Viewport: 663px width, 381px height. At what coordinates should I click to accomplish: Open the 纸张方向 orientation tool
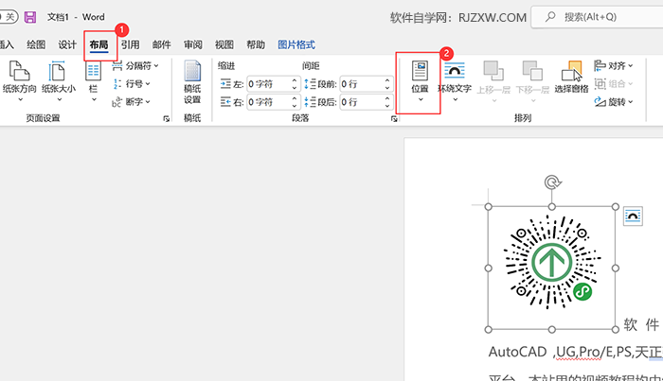point(20,81)
